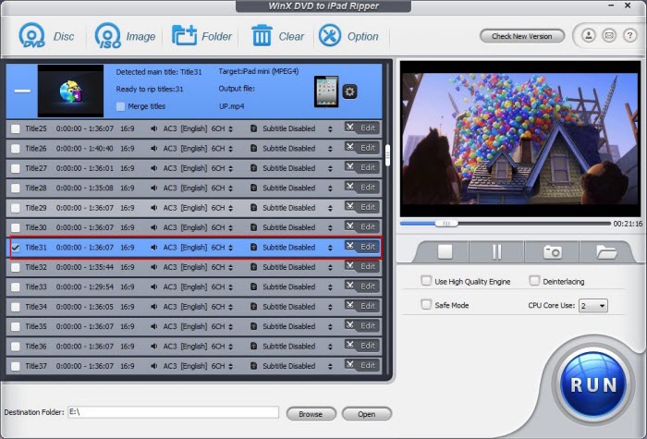Click the email envelope icon
The image size is (647, 439).
click(609, 35)
